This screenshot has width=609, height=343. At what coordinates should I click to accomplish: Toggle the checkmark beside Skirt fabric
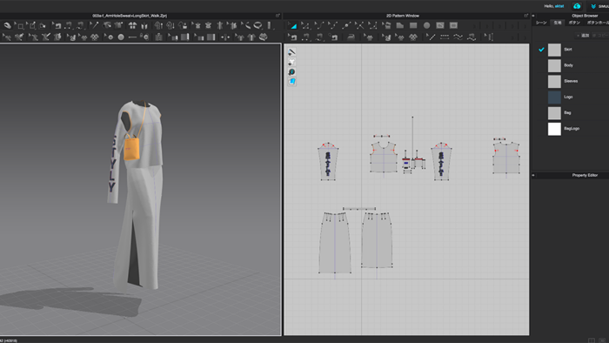tap(541, 50)
